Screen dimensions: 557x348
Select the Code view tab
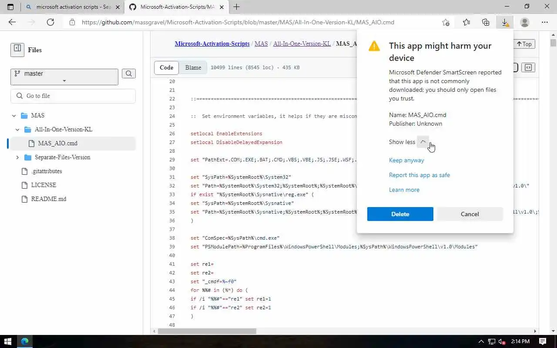click(x=166, y=67)
